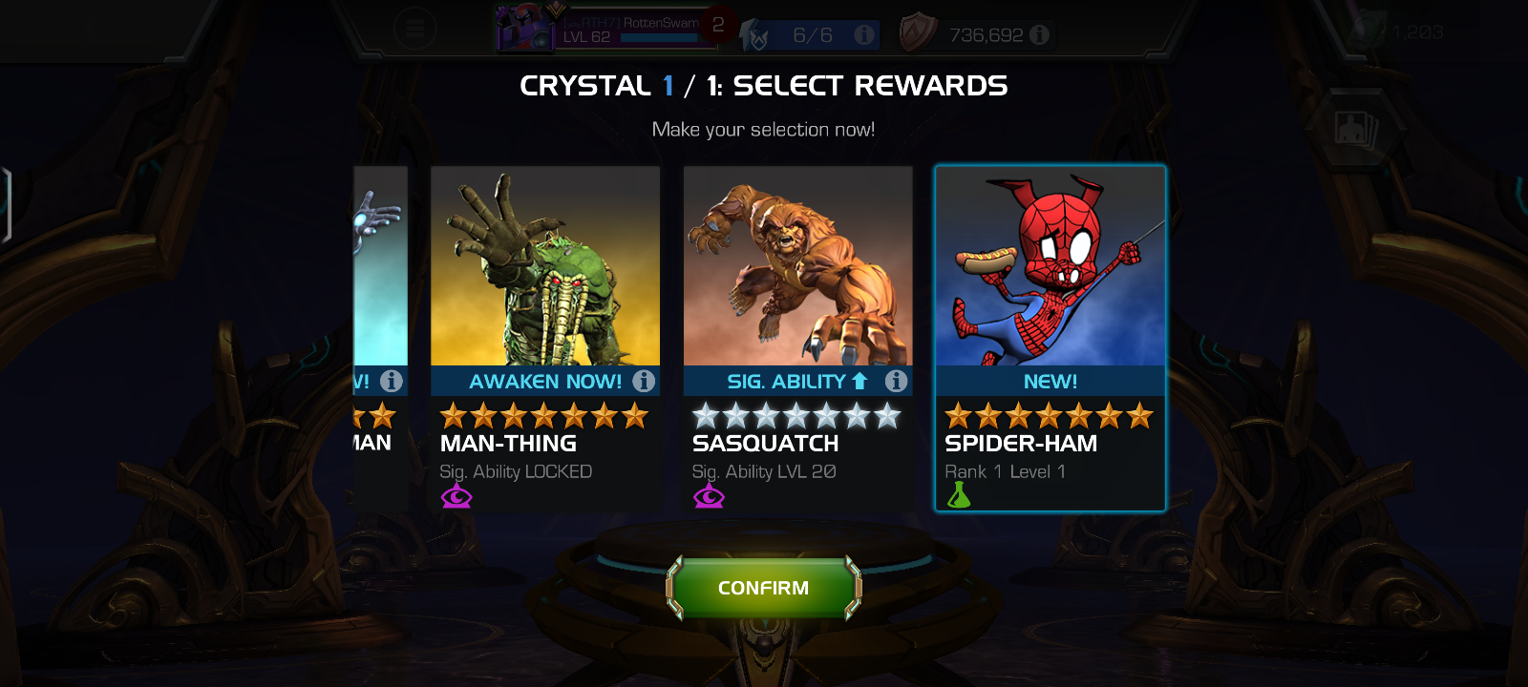Open the champion cards icon at right
This screenshot has width=1528, height=687.
(x=1355, y=129)
